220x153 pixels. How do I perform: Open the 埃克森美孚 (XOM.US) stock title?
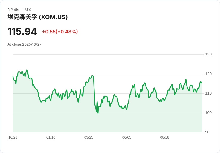click(x=38, y=17)
